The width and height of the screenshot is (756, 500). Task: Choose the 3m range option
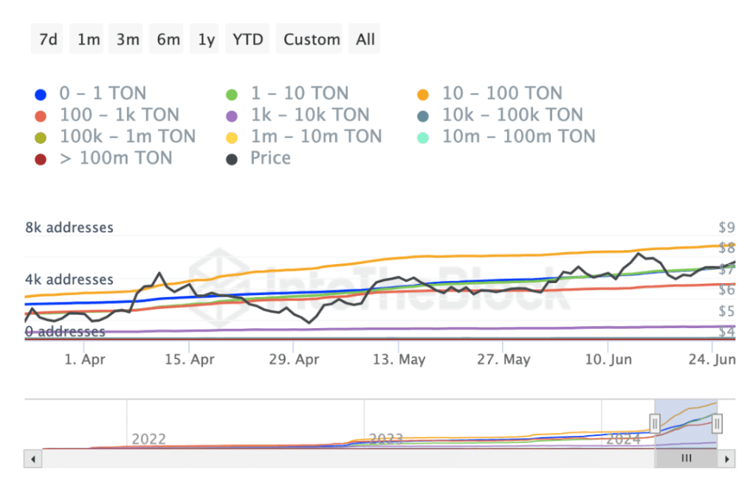click(x=128, y=40)
